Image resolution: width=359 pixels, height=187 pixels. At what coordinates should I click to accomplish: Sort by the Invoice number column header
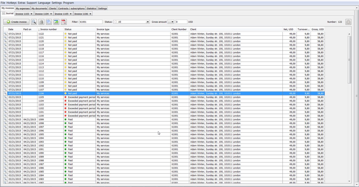[50, 29]
